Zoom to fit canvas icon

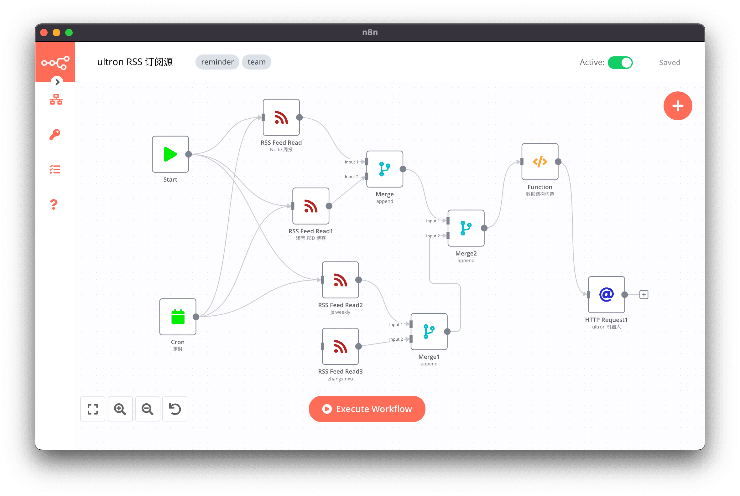point(93,409)
